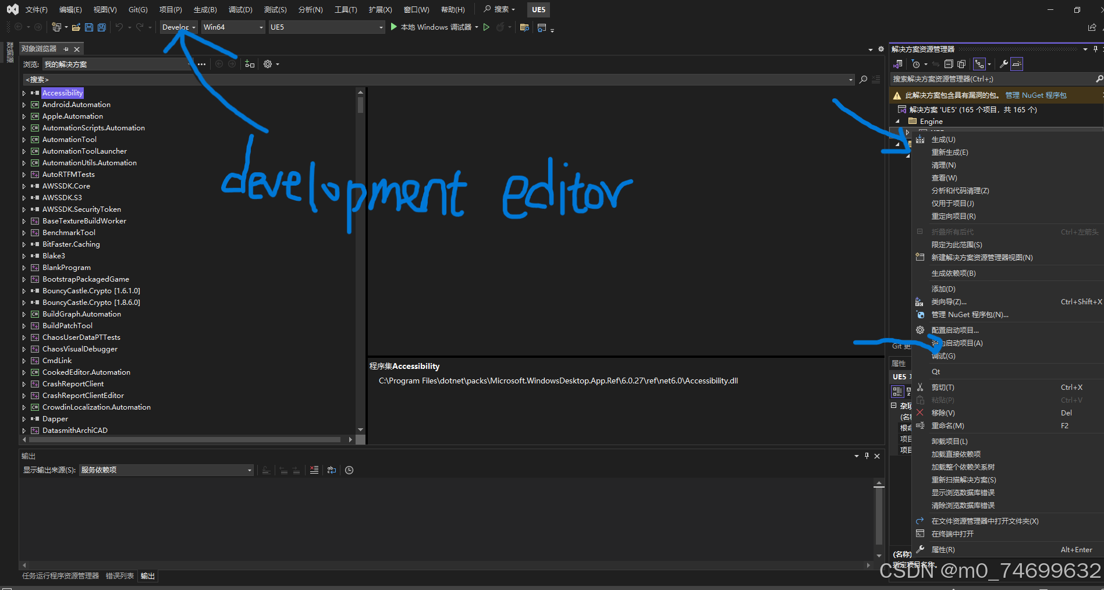The width and height of the screenshot is (1104, 590).
Task: Switch to the 错误列表 tab
Action: point(120,576)
